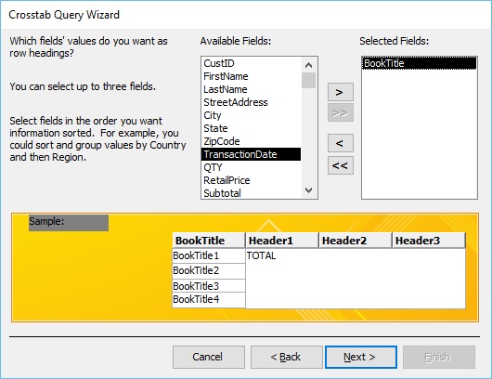
Task: Select FirstName in Available Fields
Action: [251, 76]
